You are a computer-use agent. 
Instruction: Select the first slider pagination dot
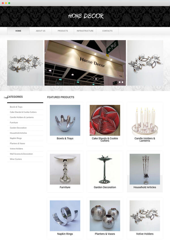tap(120, 82)
